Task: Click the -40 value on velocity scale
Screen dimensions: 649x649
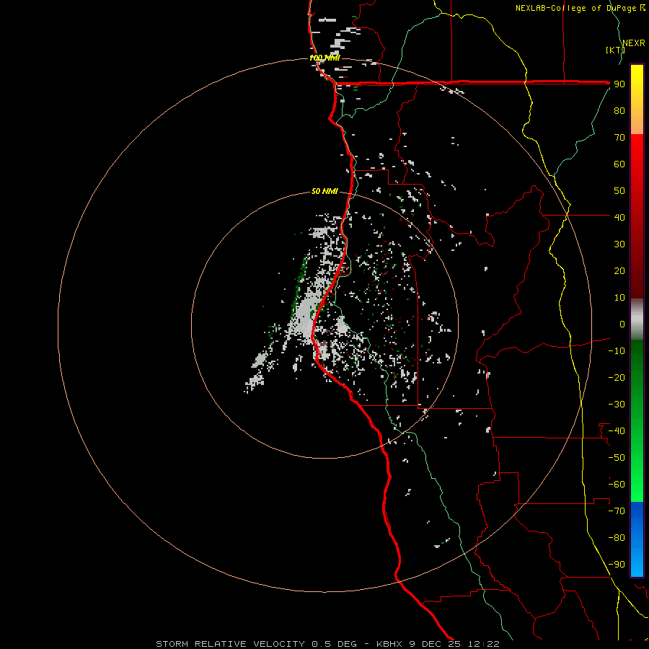Action: pos(617,431)
